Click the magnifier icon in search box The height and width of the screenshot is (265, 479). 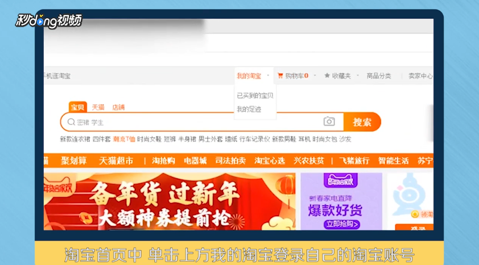(x=71, y=122)
